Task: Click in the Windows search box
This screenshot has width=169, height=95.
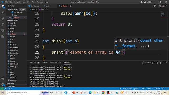Action: [x=27, y=93]
